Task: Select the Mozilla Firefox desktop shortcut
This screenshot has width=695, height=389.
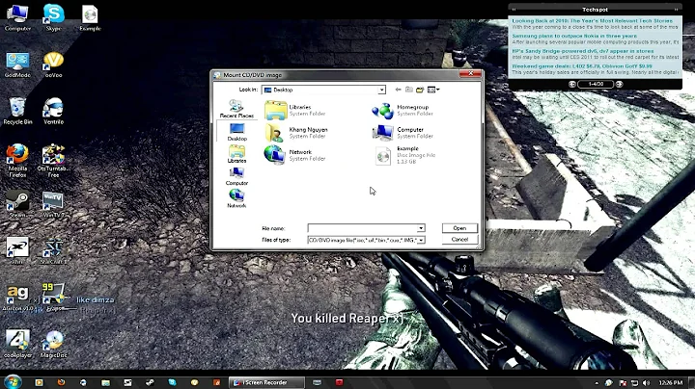Action: (x=17, y=161)
